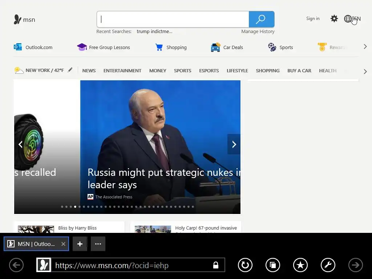Expand more news categories chevron
The image size is (372, 279).
[365, 72]
